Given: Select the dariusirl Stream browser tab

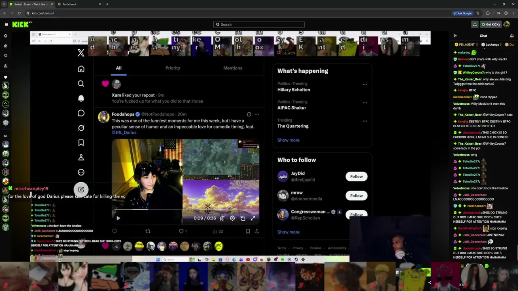Looking at the screenshot, I should click(31, 4).
